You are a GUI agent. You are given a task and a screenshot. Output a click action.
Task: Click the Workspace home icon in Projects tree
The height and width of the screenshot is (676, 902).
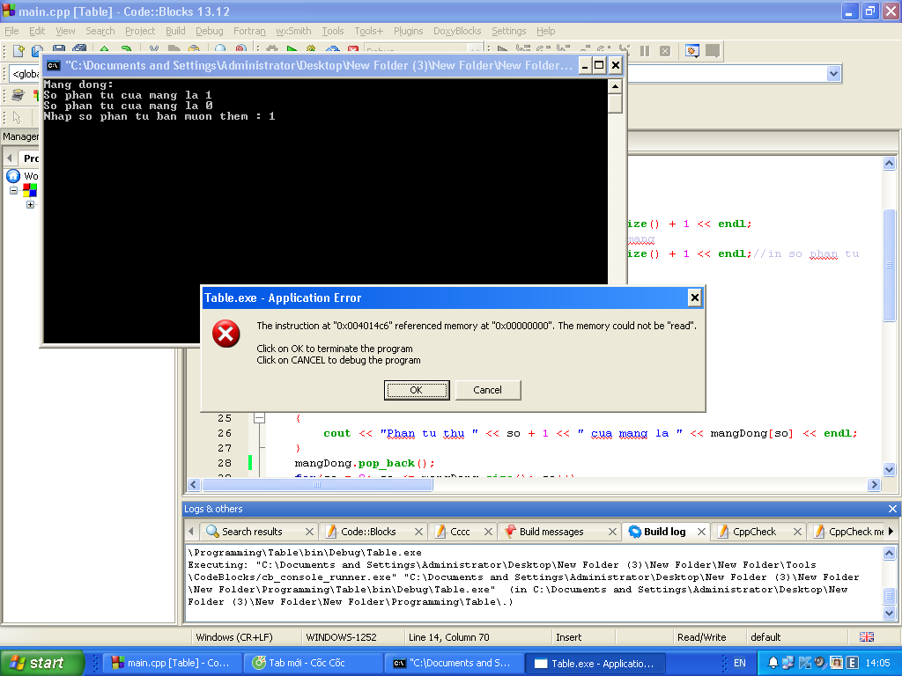coord(13,176)
